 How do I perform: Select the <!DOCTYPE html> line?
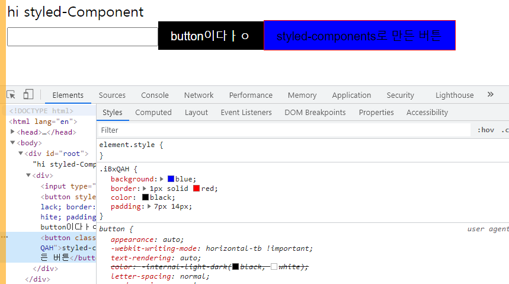(x=41, y=111)
